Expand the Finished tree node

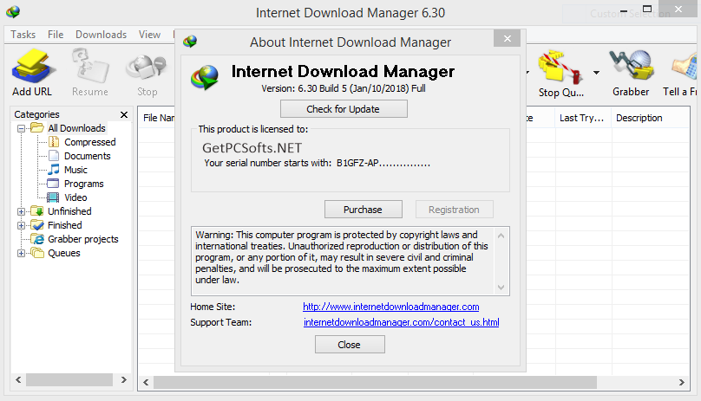tap(21, 225)
